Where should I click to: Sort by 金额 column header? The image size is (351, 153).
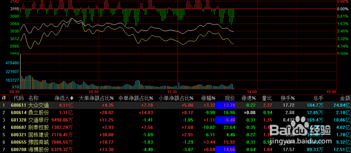click(345, 98)
